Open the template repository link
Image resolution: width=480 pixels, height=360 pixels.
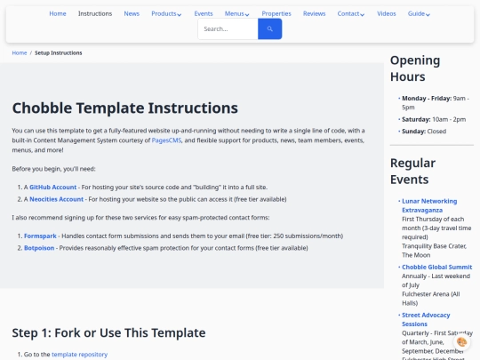(x=80, y=355)
